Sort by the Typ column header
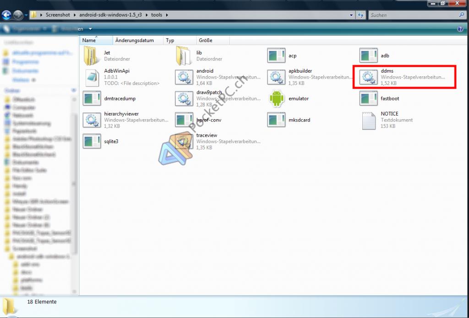 (180, 40)
